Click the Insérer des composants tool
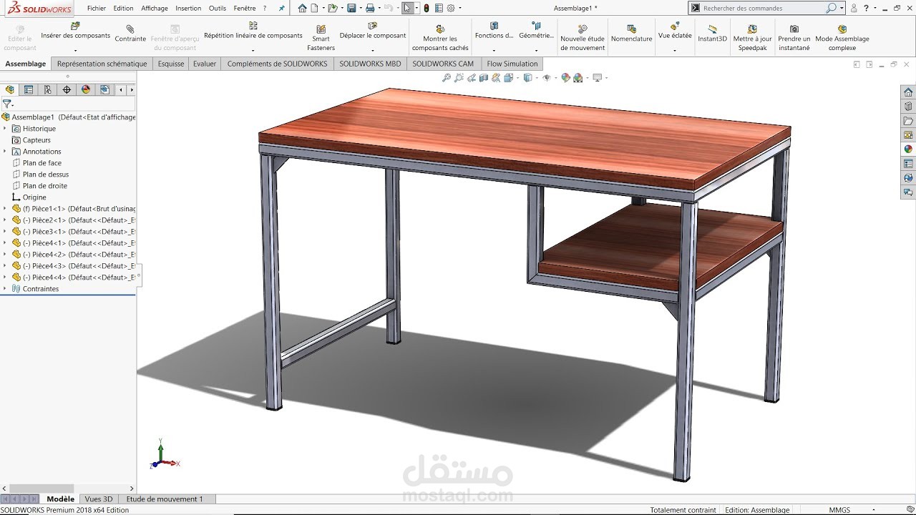916x515 pixels. (75, 30)
